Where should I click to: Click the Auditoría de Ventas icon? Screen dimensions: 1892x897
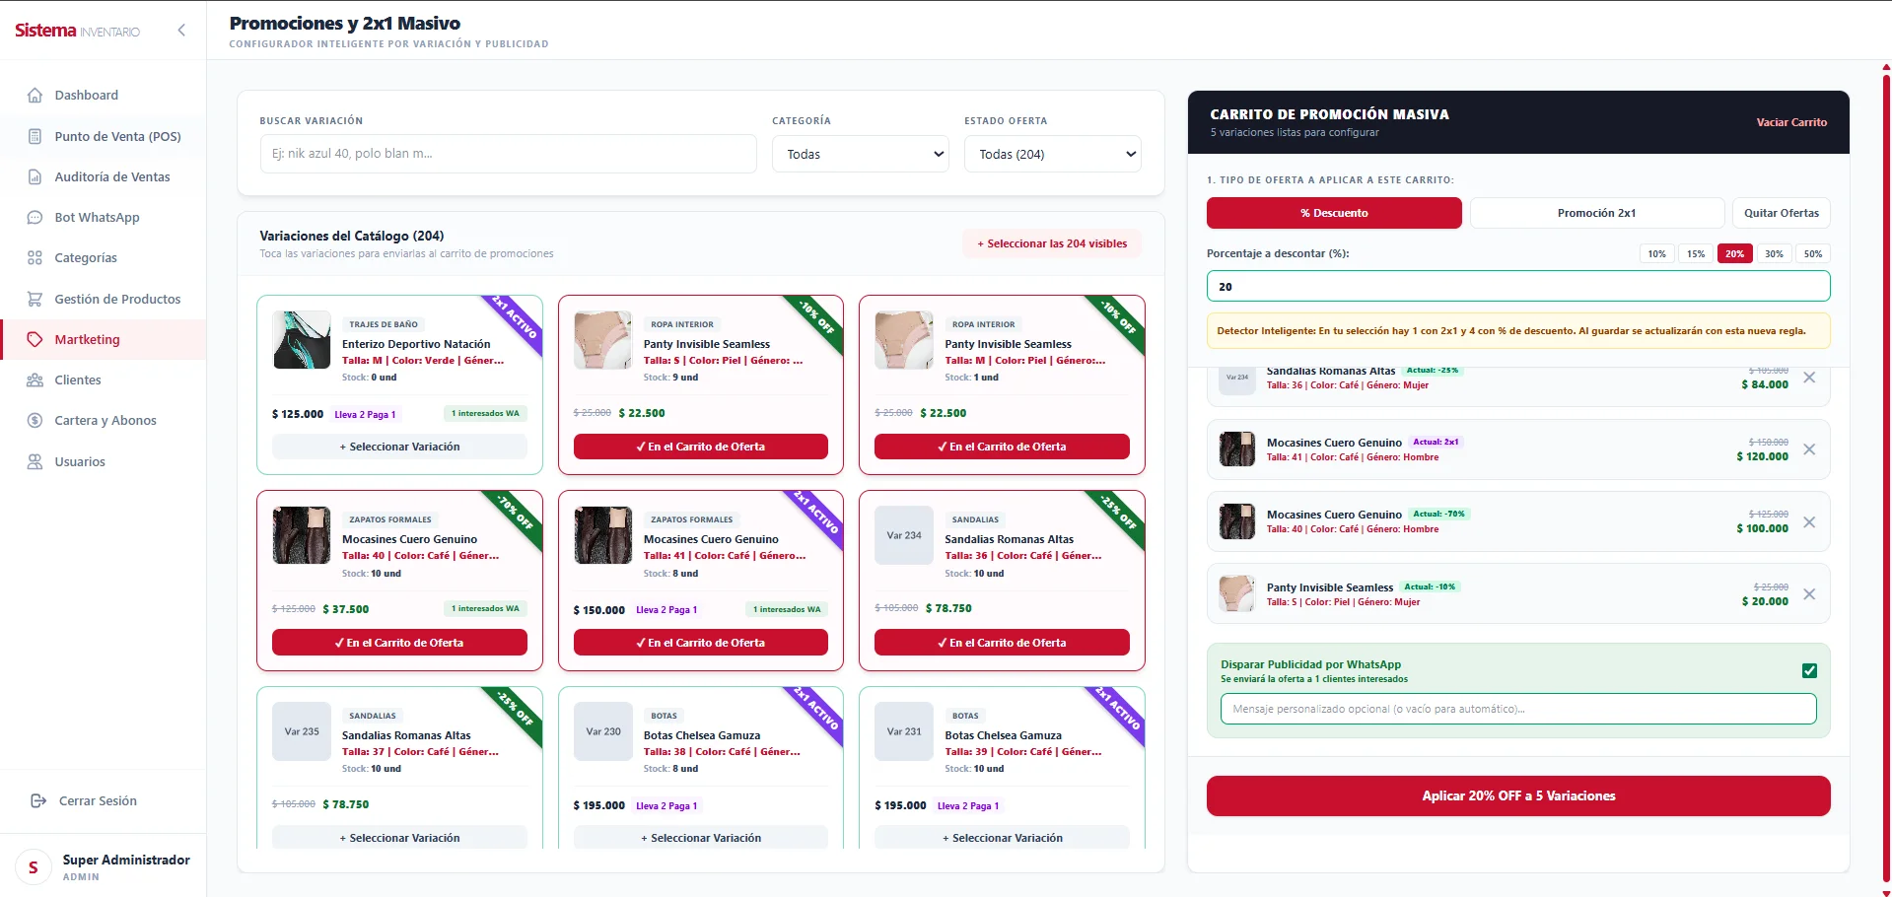click(x=35, y=177)
